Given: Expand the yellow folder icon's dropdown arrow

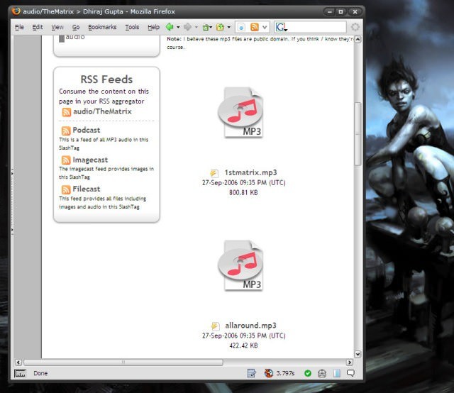Looking at the screenshot, I should click(228, 27).
